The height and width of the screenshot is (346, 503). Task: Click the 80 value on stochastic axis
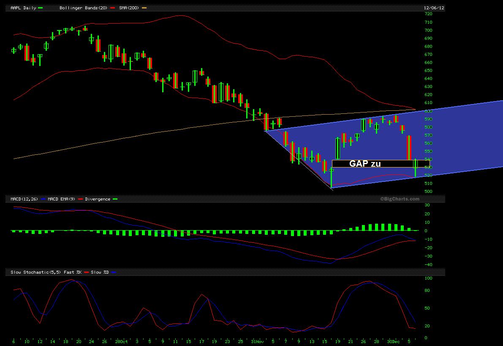tap(427, 291)
